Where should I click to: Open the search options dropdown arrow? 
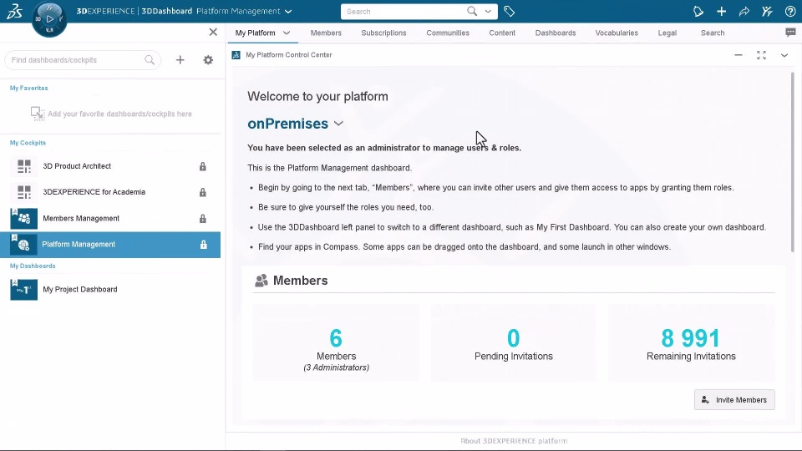coord(488,11)
